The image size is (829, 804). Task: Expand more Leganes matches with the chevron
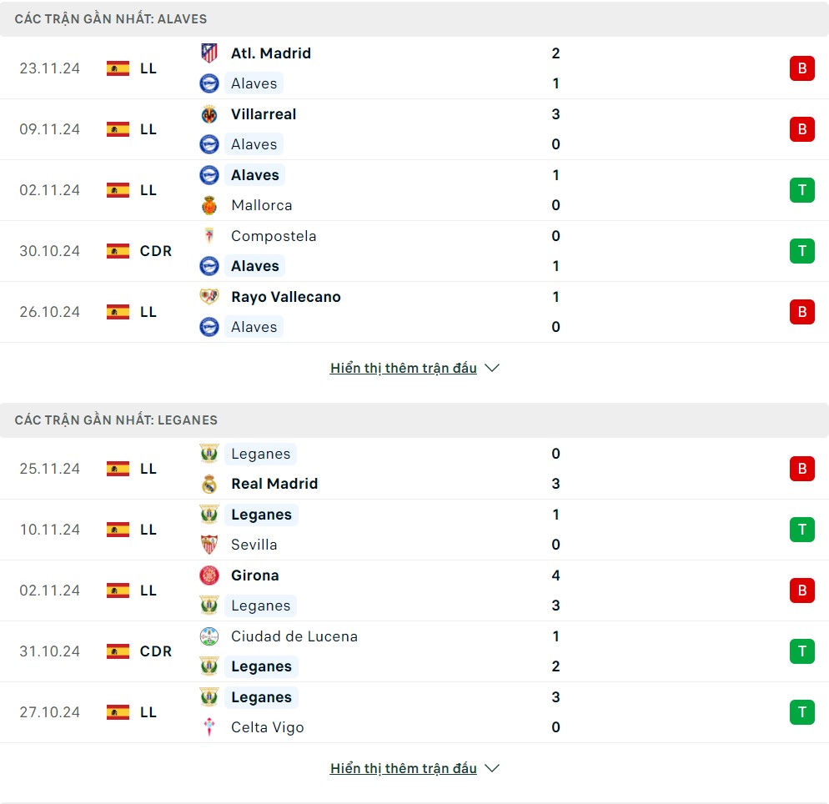point(492,768)
